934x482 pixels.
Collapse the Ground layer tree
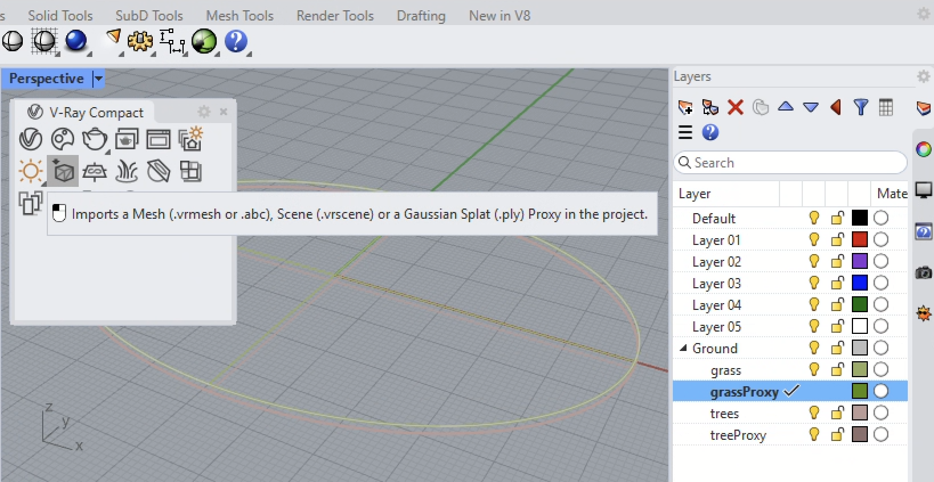[683, 348]
